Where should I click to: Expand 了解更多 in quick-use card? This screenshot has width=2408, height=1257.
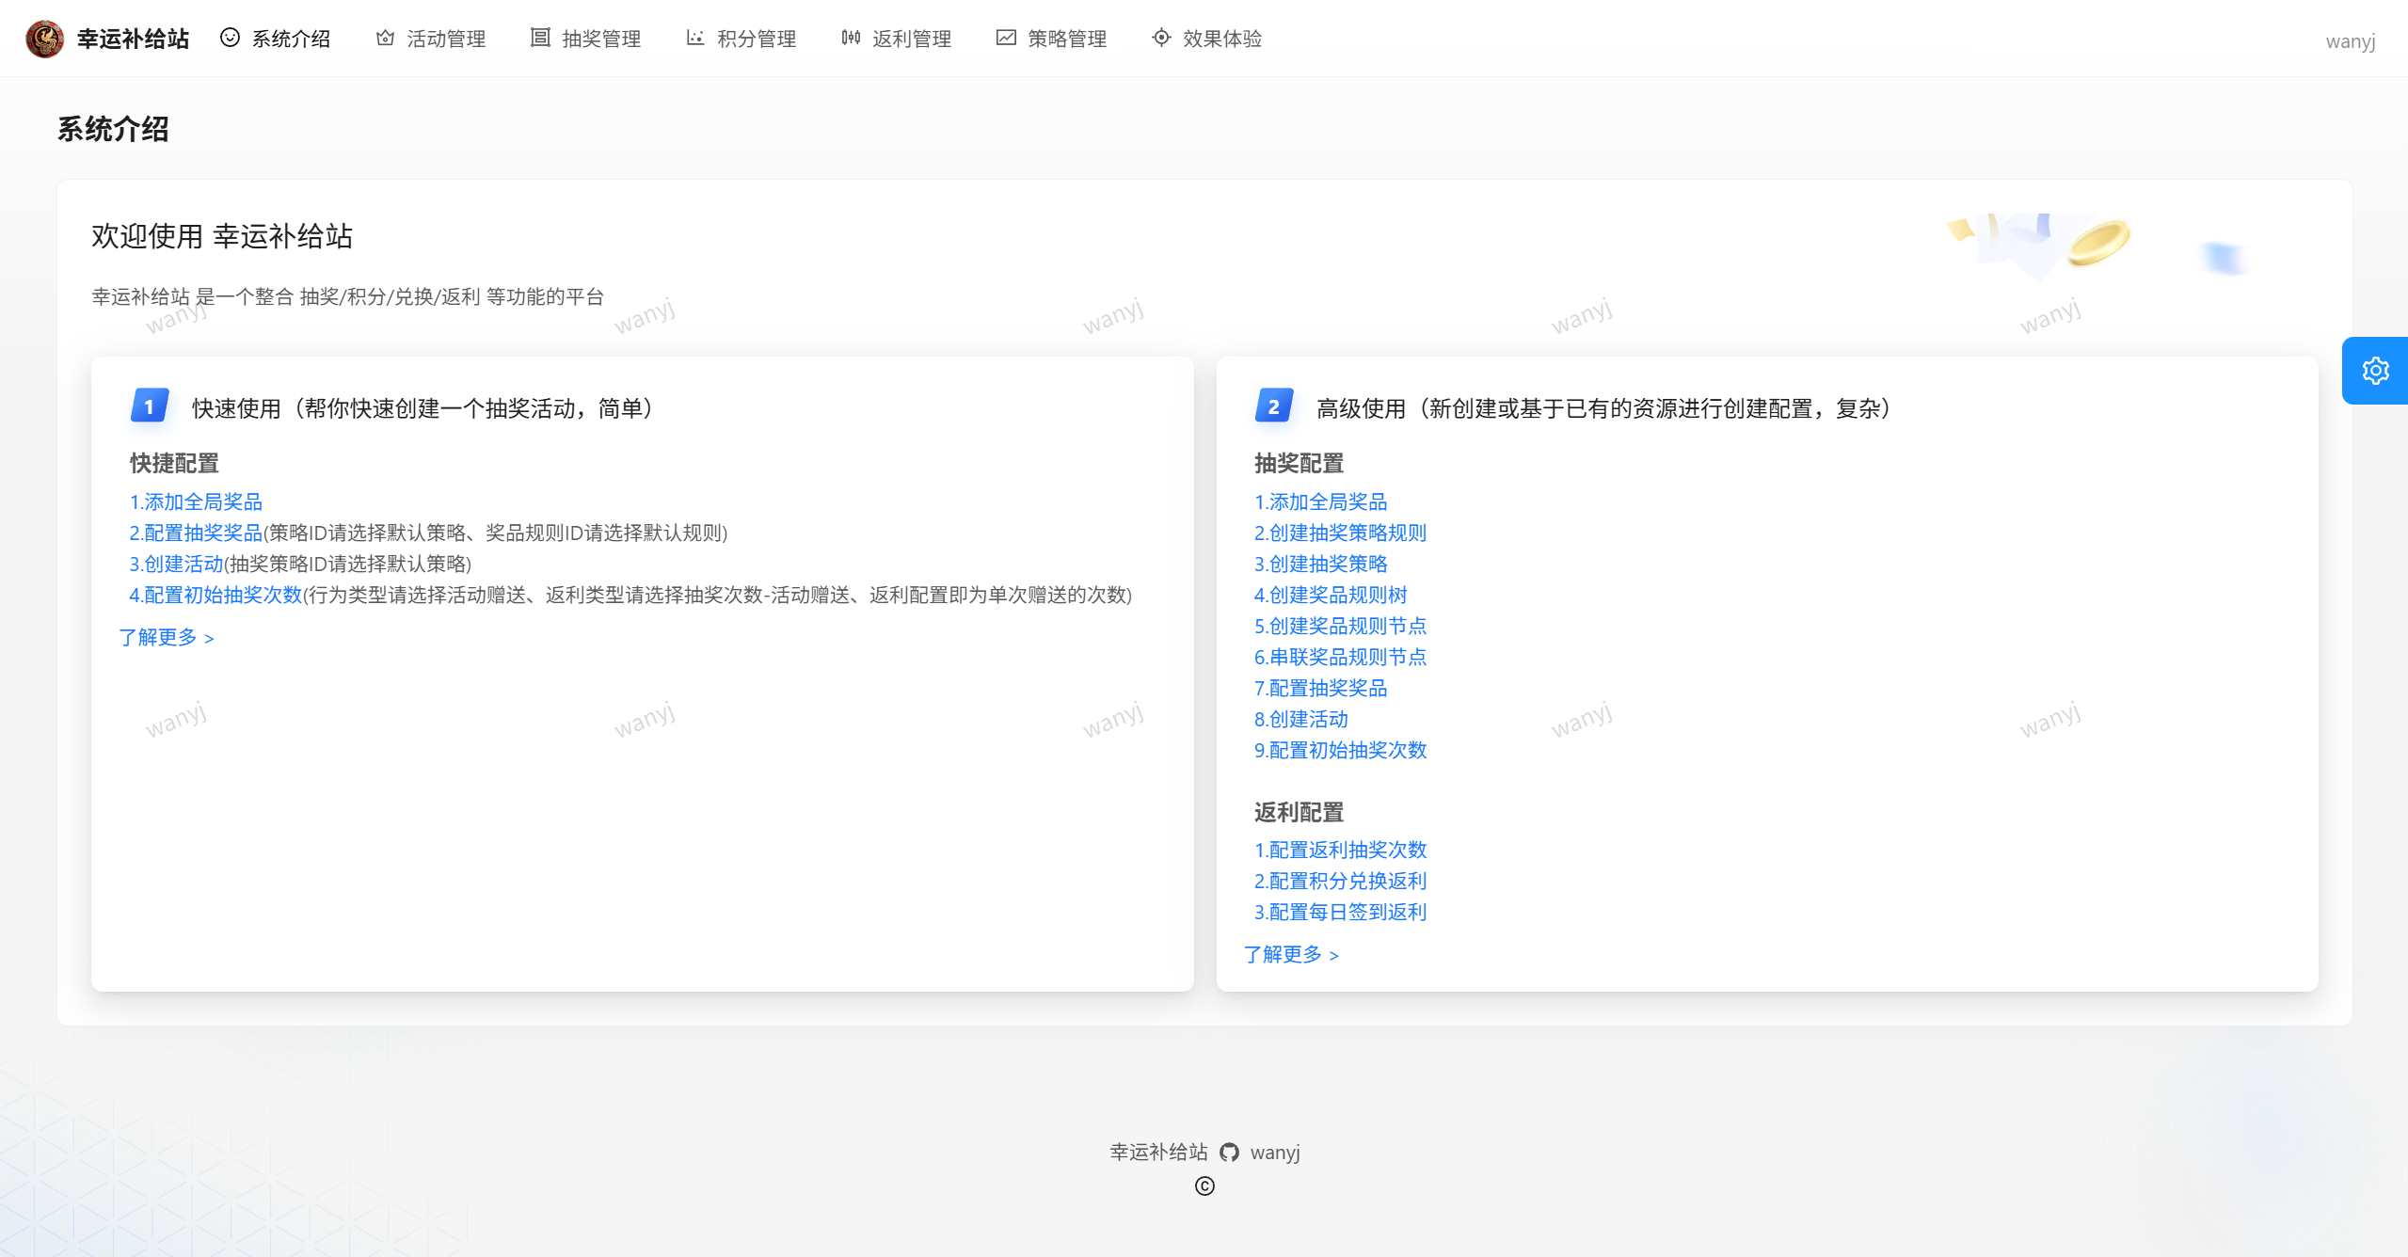(x=167, y=638)
